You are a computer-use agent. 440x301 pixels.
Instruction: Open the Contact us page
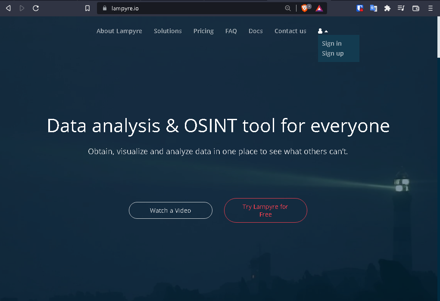(290, 31)
